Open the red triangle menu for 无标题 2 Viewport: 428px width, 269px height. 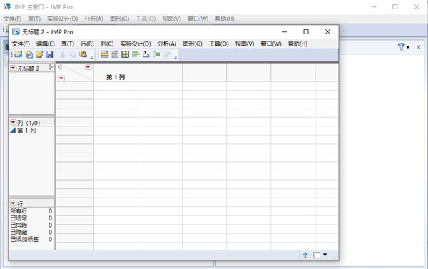click(x=13, y=68)
